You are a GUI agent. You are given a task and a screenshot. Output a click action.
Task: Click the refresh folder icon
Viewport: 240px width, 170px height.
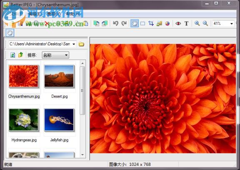pos(12,55)
